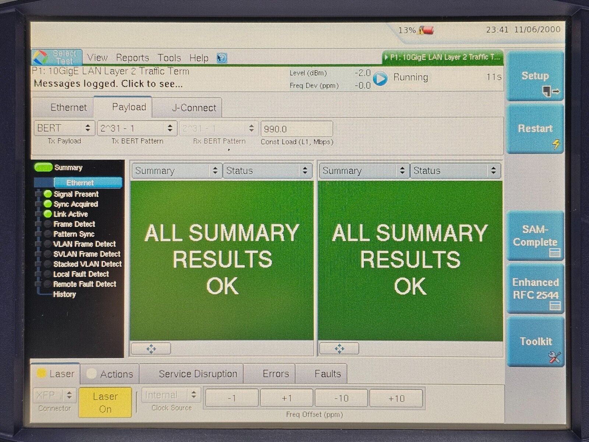Select the Signal Present indicator
589x442 pixels.
(x=75, y=194)
